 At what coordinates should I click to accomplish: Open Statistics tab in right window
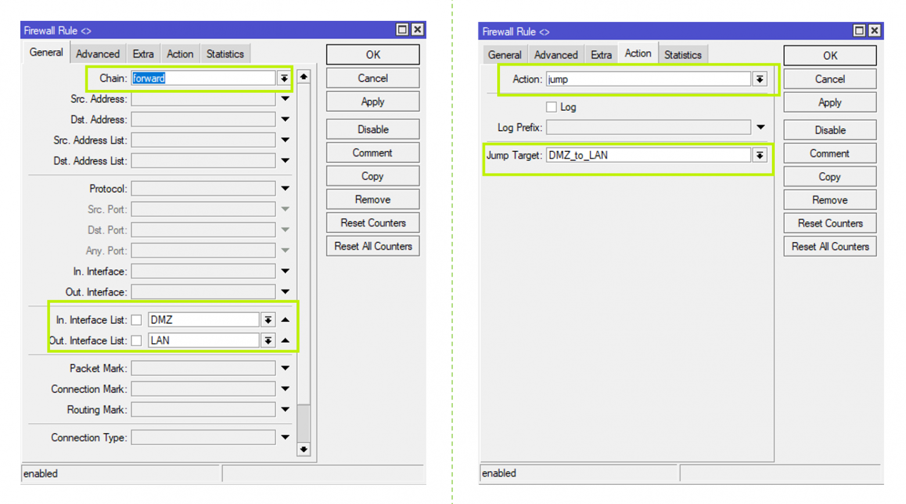click(682, 55)
